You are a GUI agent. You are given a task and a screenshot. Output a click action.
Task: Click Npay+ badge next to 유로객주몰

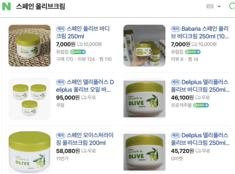[201, 105]
